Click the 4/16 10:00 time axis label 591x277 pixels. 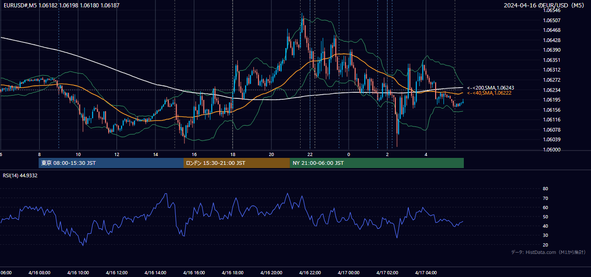click(78, 273)
